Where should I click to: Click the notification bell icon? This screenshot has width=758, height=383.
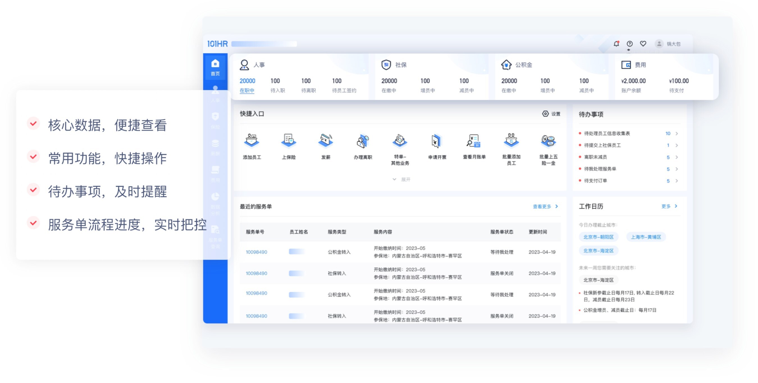pos(616,44)
